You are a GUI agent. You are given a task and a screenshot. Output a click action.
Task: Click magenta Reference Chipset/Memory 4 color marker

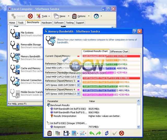[78, 90]
